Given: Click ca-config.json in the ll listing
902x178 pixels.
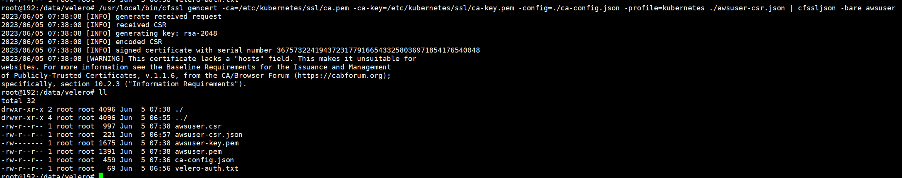Looking at the screenshot, I should (x=204, y=160).
